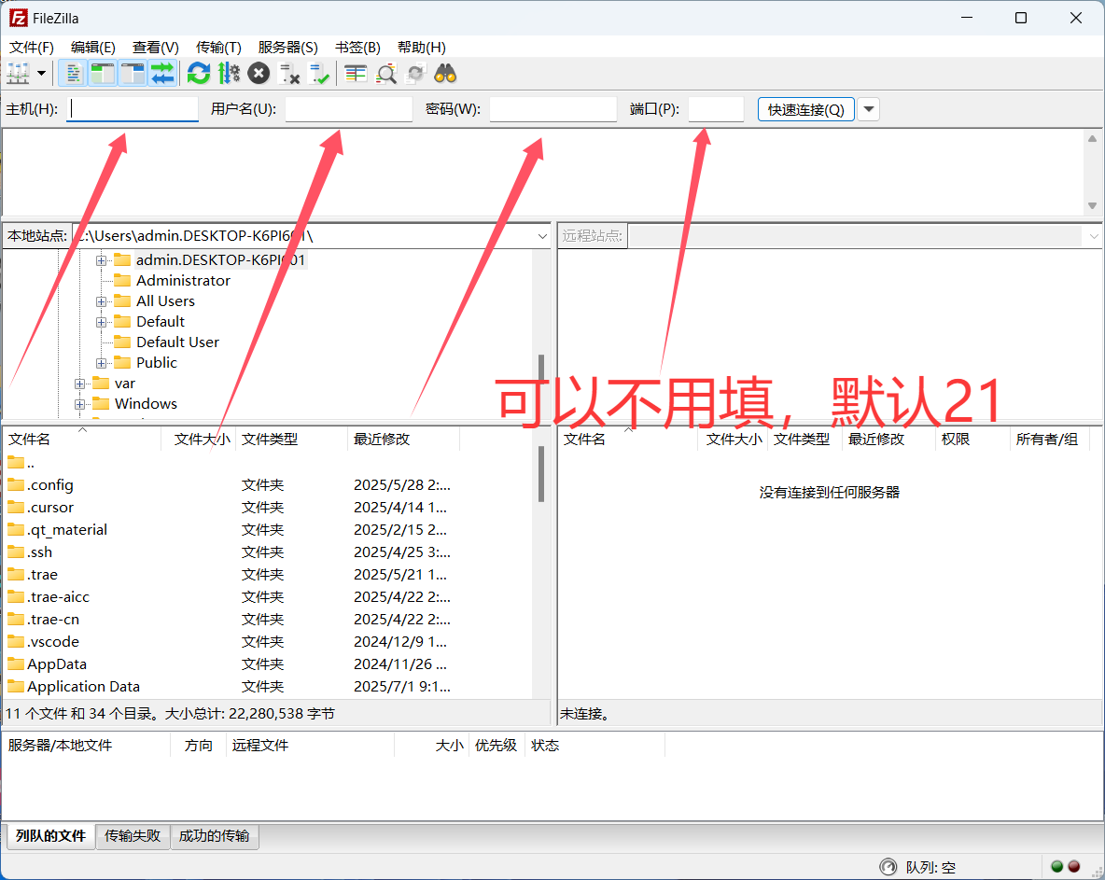Image resolution: width=1105 pixels, height=880 pixels.
Task: Select the .config folder row
Action: click(x=268, y=484)
